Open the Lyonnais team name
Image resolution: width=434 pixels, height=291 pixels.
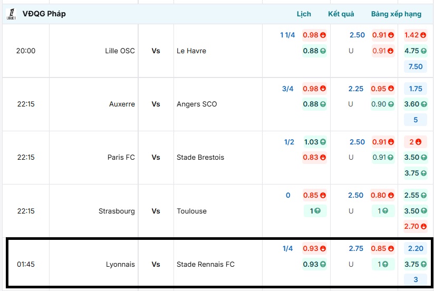120,265
